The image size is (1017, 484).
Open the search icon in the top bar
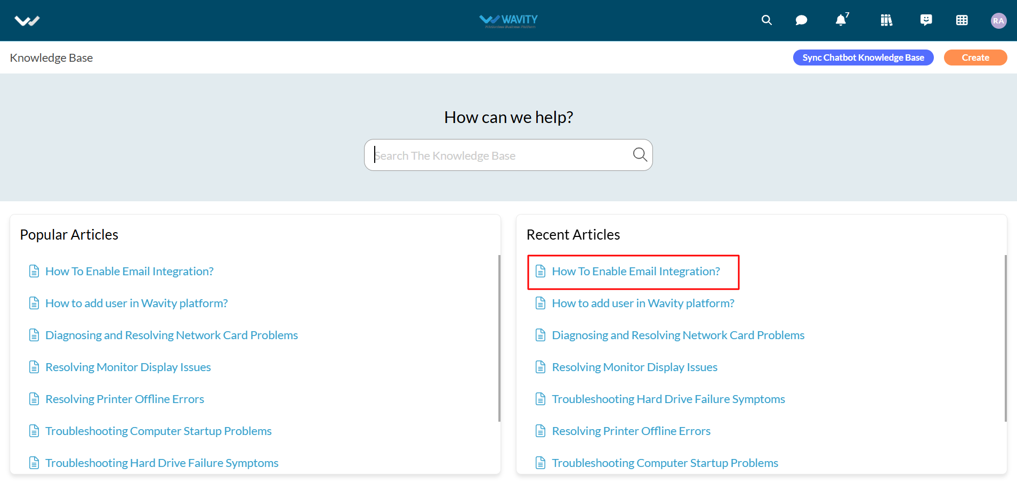point(766,20)
